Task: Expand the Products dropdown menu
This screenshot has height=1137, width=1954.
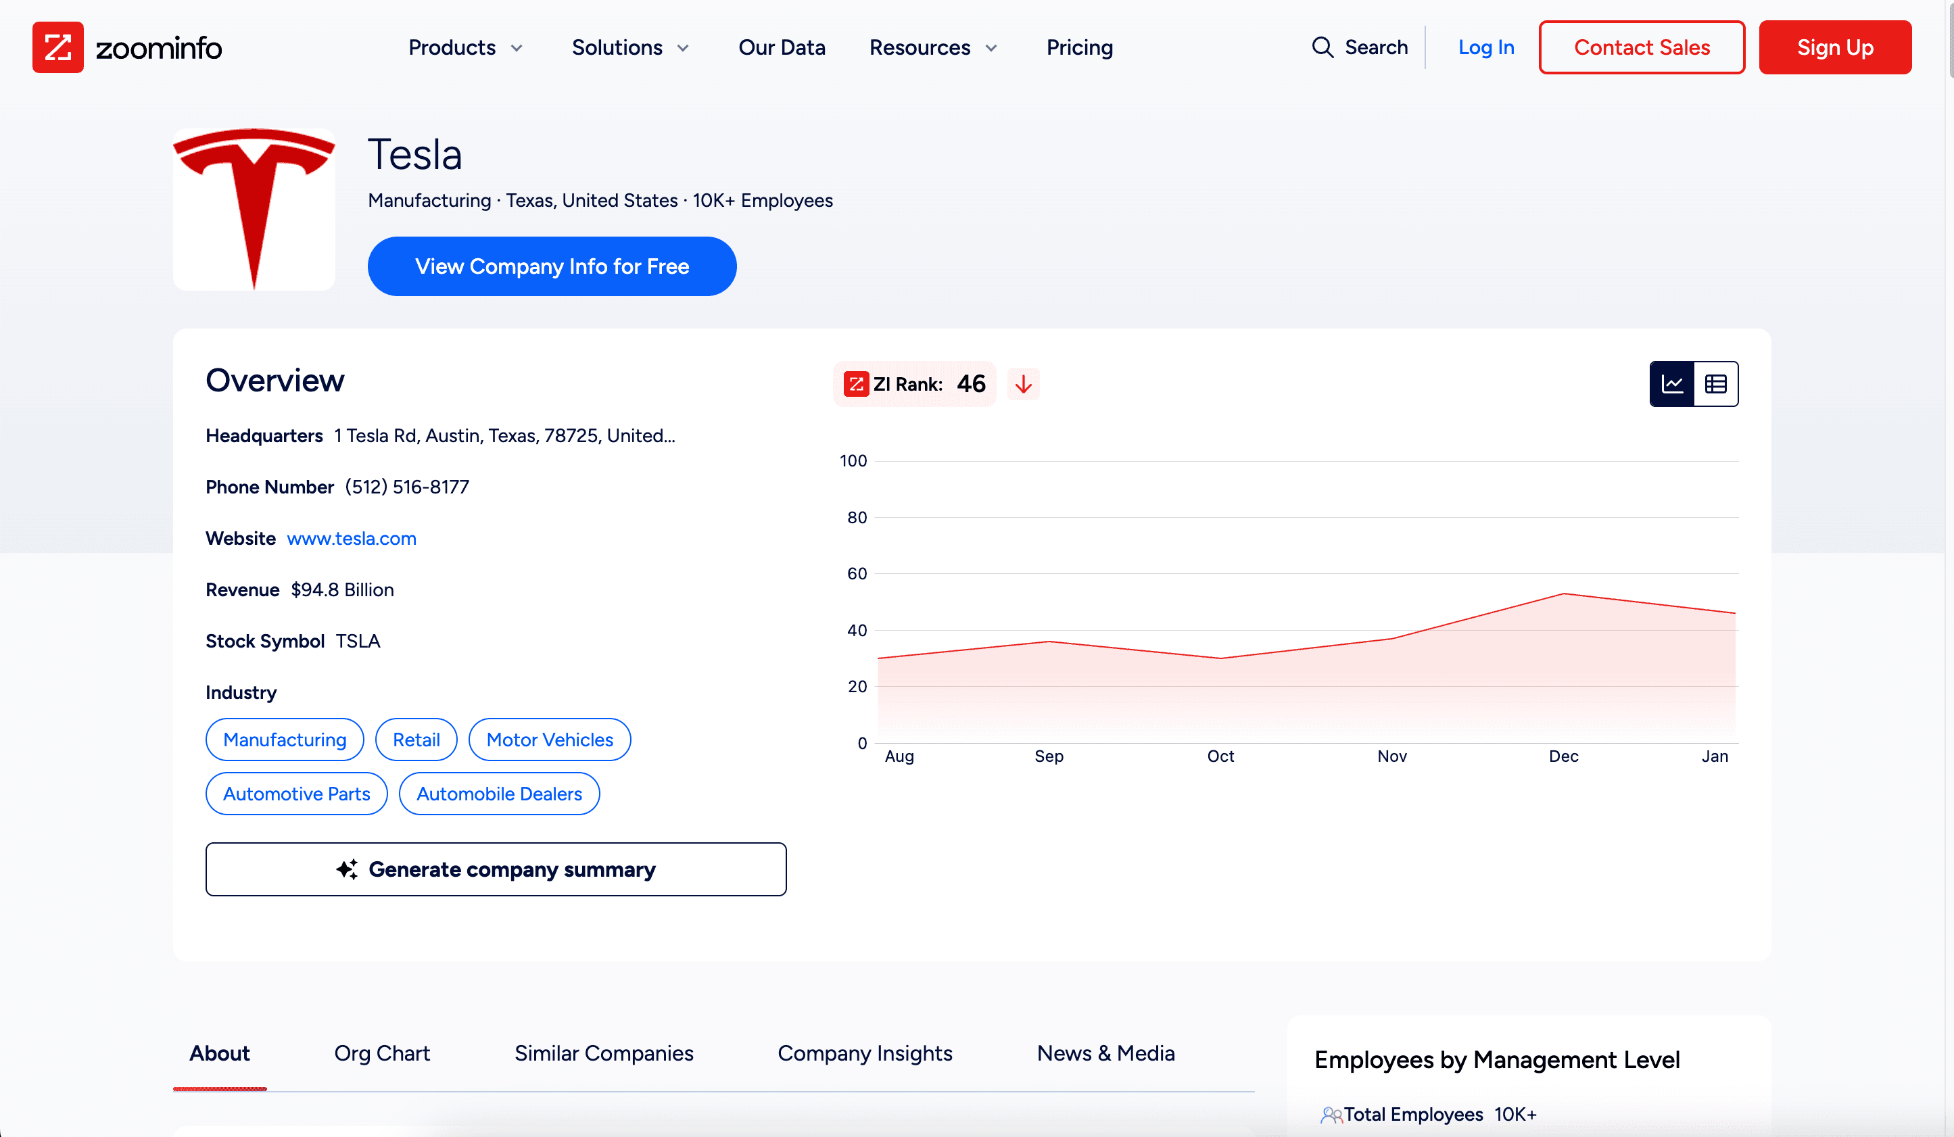Action: 465,47
